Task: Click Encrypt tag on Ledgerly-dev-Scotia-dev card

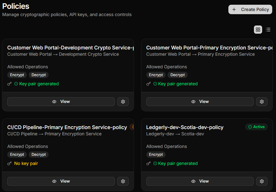Action: coord(156,155)
